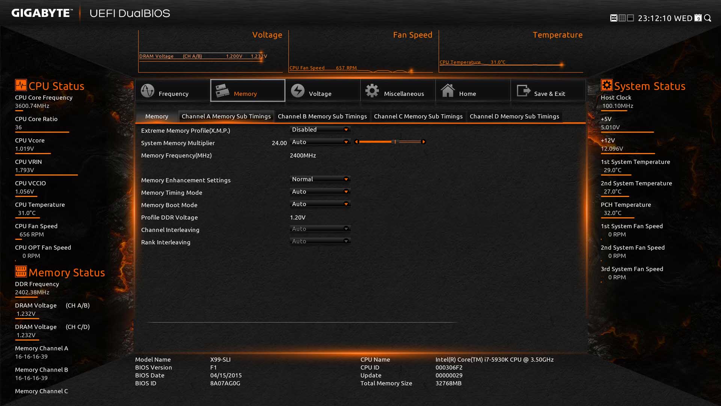Click the System Memory Multiplier slider handle

[395, 142]
